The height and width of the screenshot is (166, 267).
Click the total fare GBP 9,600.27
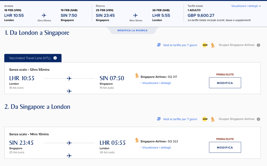[x=201, y=15]
